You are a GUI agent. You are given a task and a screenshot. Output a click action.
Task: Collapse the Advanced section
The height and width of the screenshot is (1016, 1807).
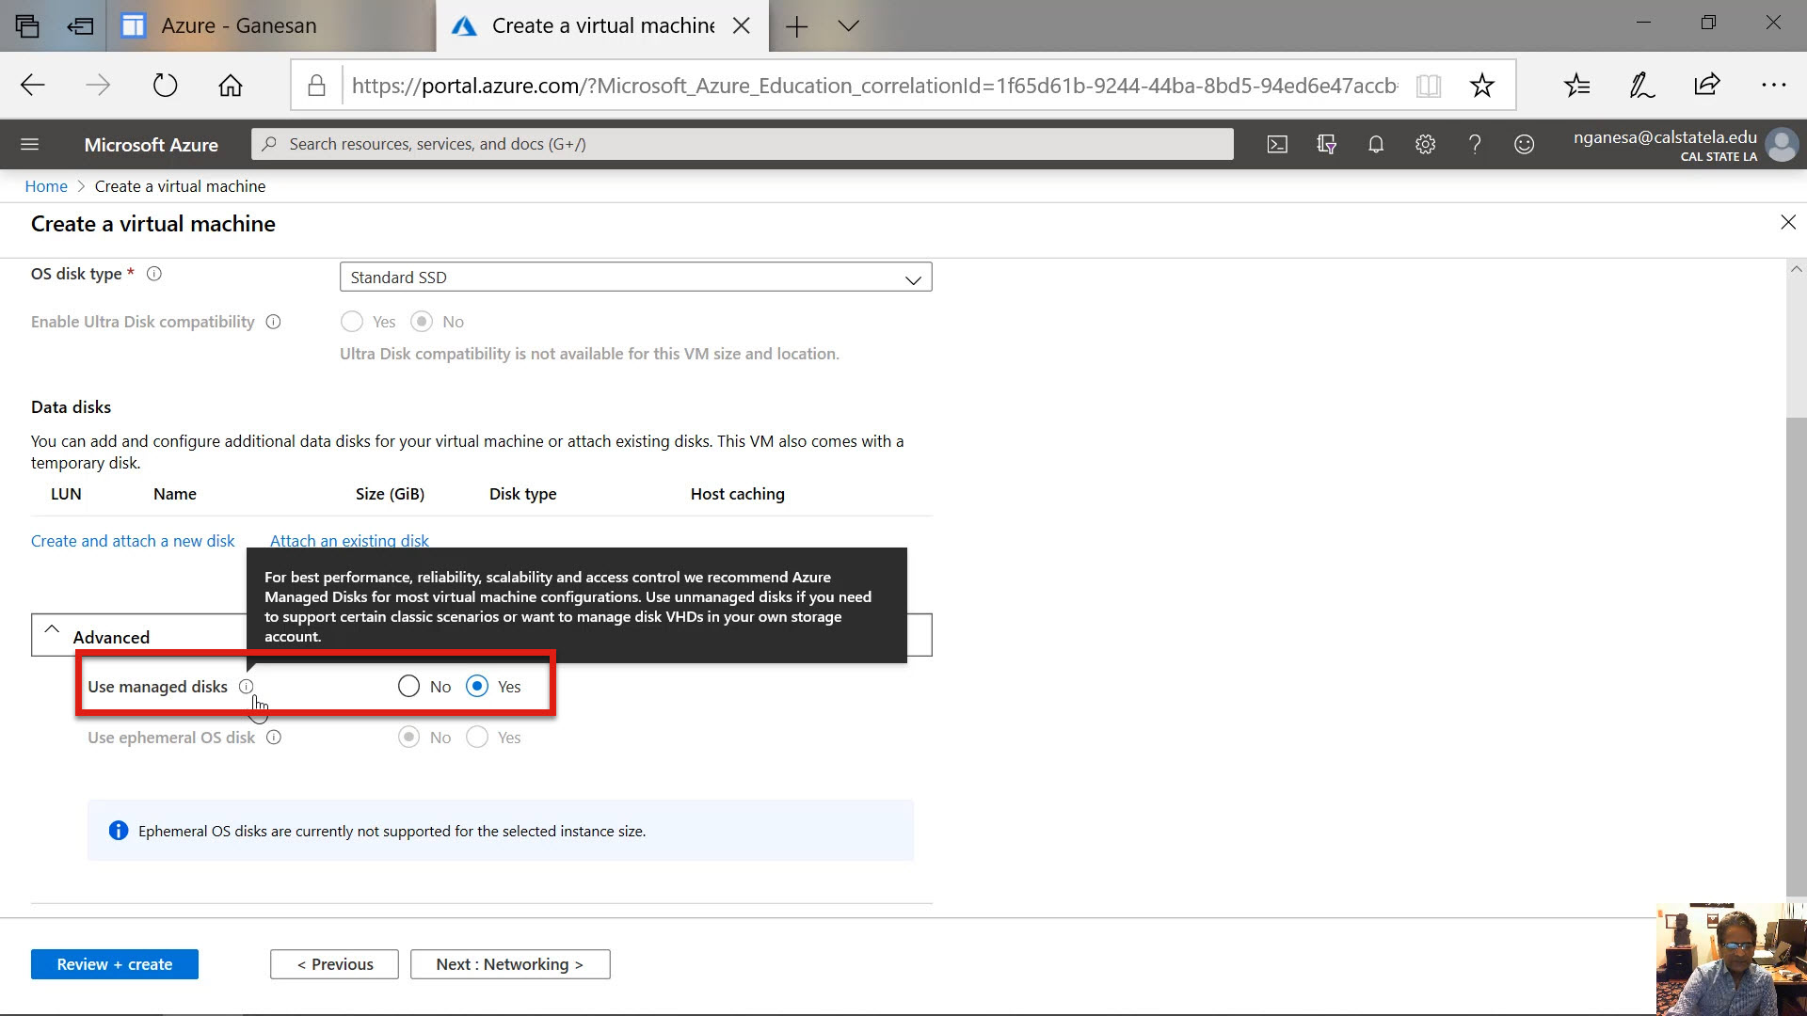pyautogui.click(x=52, y=630)
